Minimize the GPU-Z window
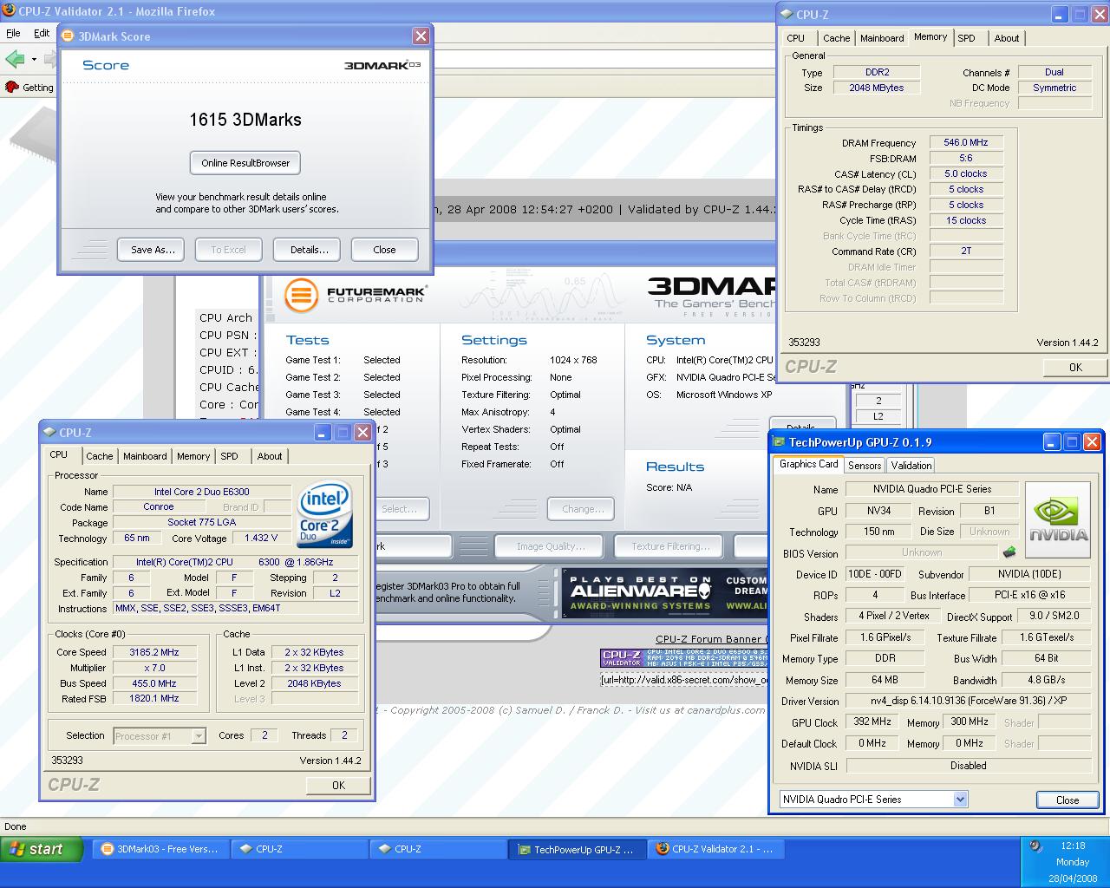The height and width of the screenshot is (888, 1110). 1051,442
